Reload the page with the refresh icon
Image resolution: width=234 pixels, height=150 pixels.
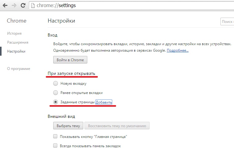[x=23, y=5]
